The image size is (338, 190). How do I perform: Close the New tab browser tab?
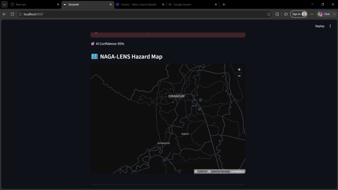click(58, 4)
